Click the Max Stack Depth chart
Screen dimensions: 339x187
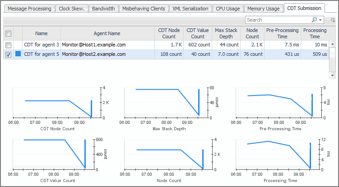tap(167, 103)
